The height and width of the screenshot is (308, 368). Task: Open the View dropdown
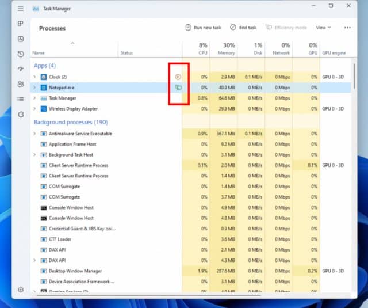point(323,28)
